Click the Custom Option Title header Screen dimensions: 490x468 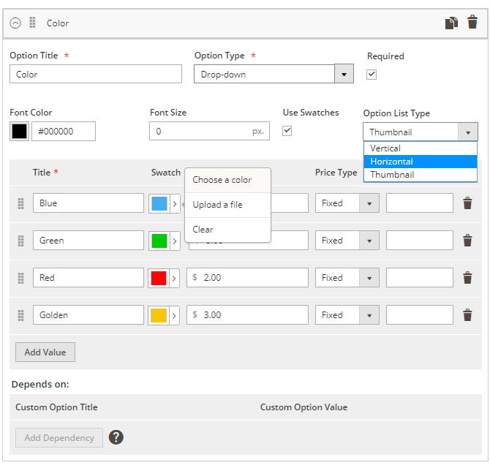[x=56, y=407]
